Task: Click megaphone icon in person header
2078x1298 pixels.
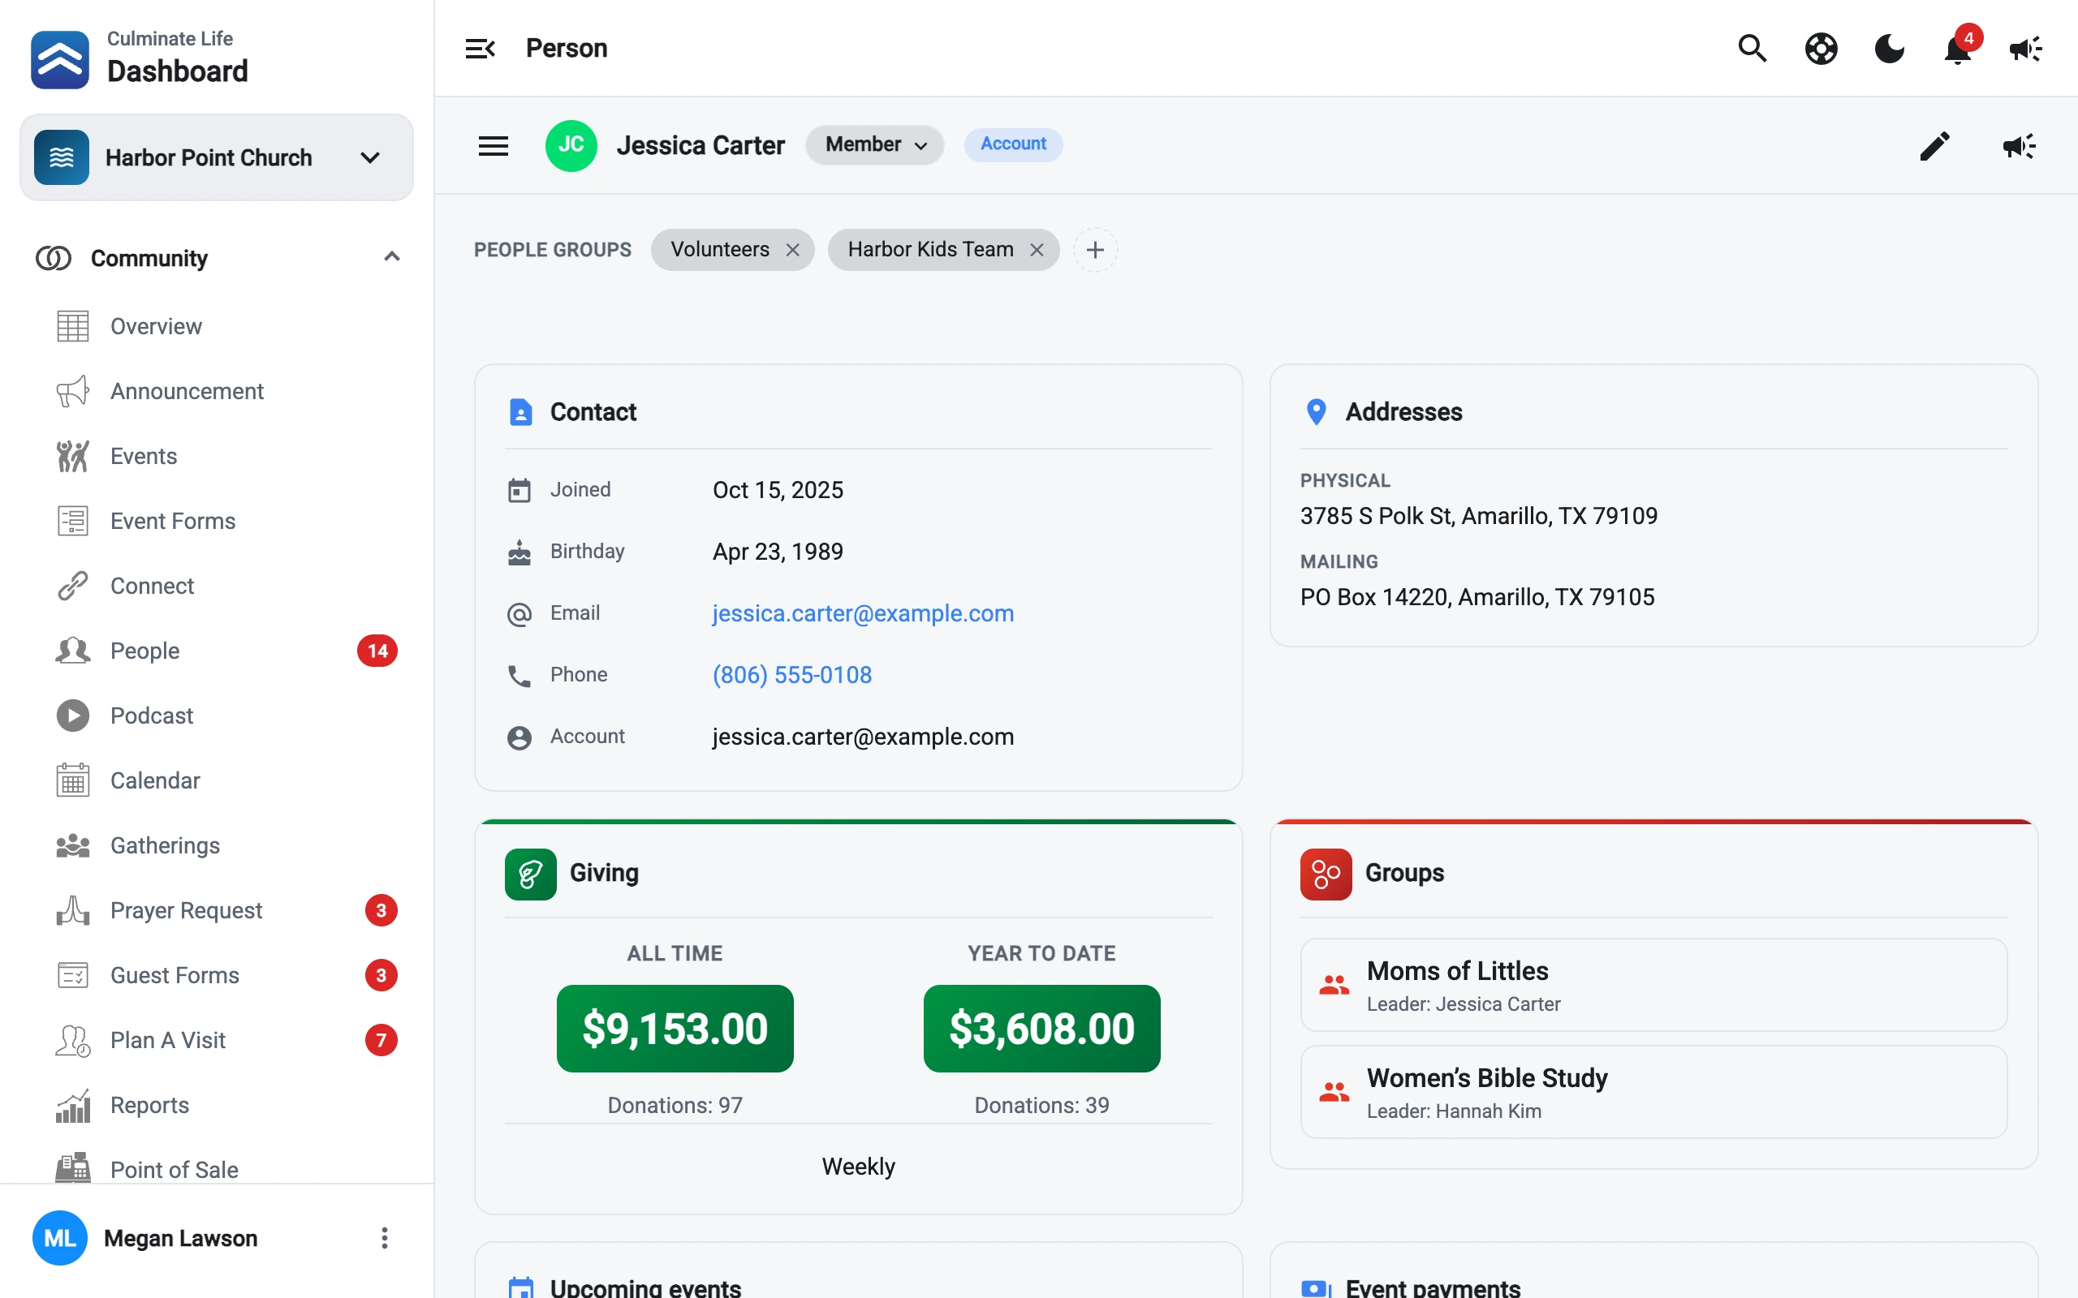Action: pyautogui.click(x=2019, y=145)
